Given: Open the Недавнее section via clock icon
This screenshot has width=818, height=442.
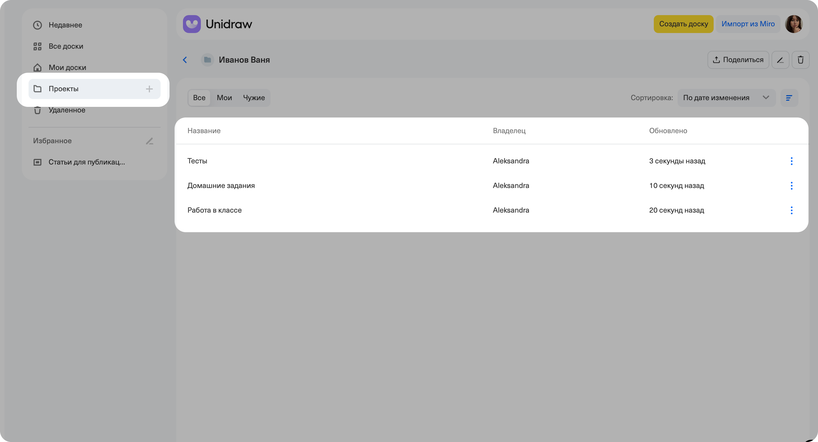Looking at the screenshot, I should tap(37, 25).
